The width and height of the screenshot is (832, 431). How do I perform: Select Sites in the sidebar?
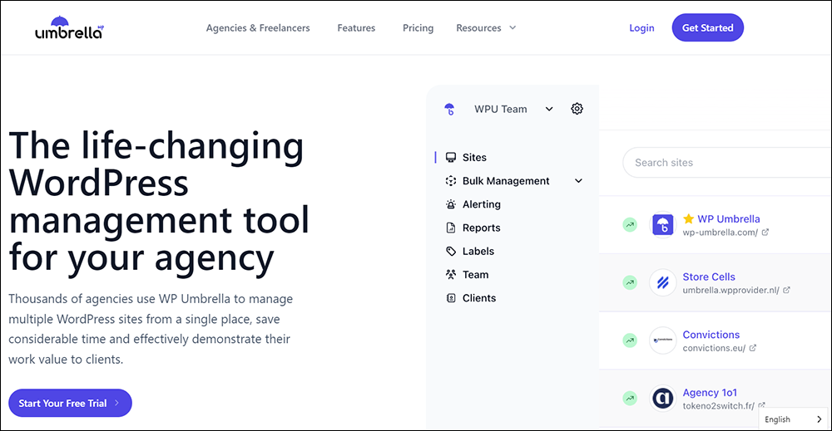click(x=474, y=157)
